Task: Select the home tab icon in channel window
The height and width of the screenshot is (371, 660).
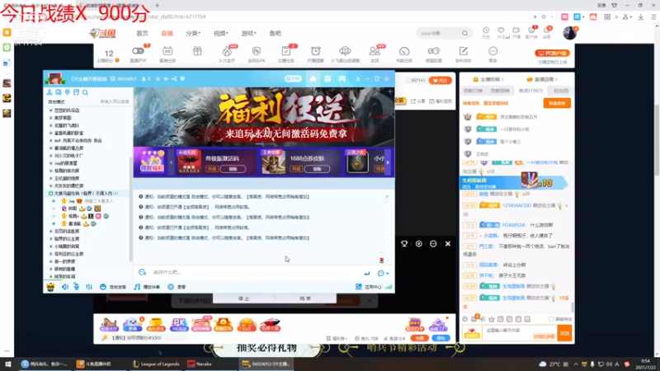Action: coord(313,78)
